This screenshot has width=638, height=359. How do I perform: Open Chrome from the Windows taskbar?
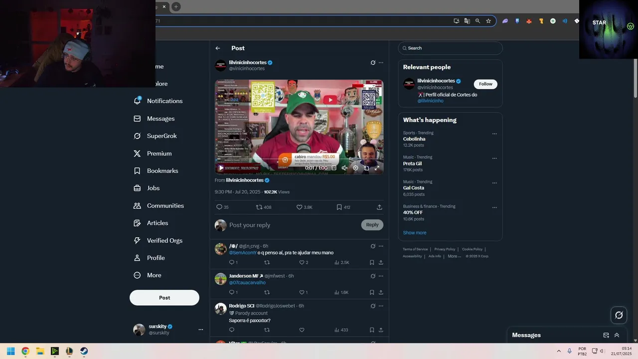25,351
